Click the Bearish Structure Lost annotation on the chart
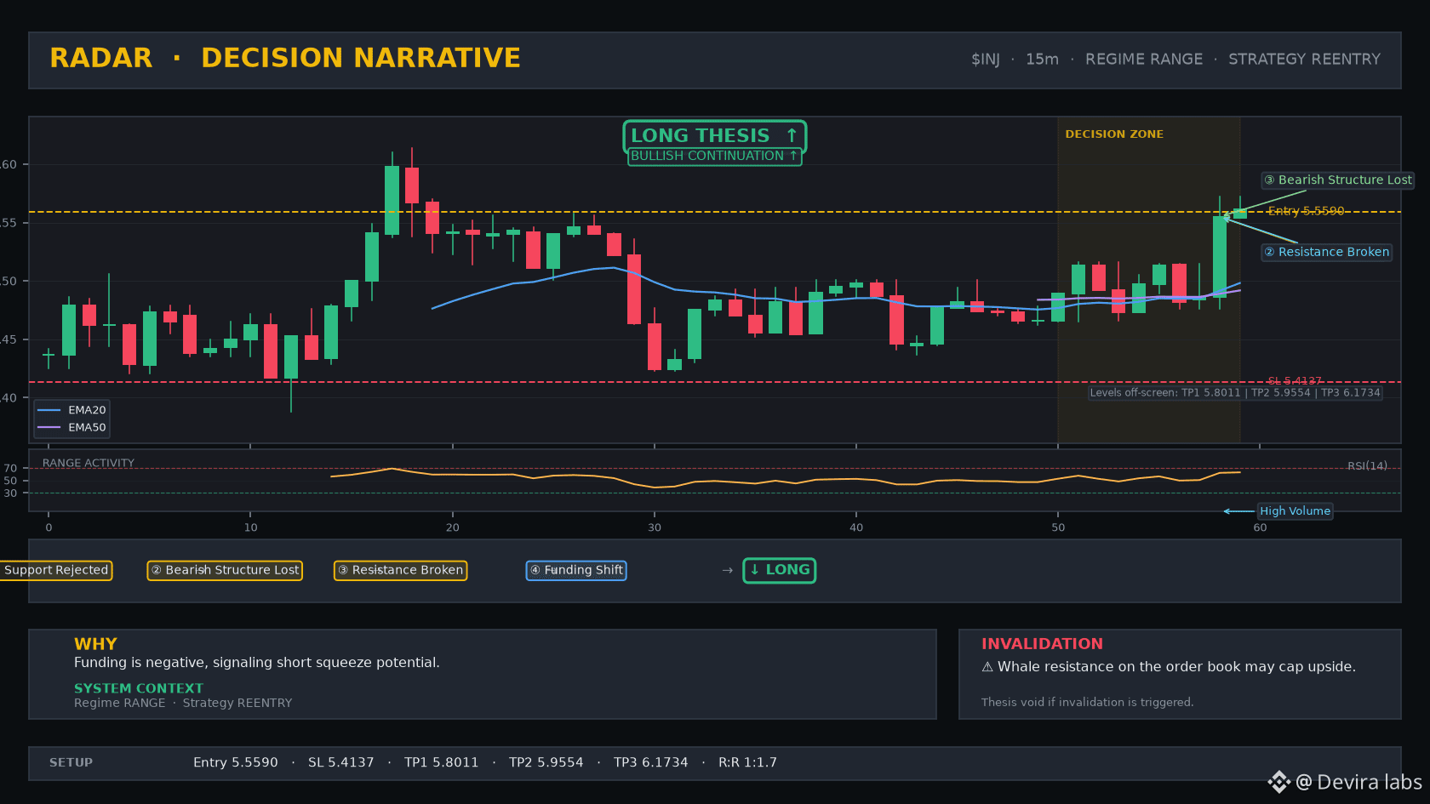This screenshot has height=804, width=1430. tap(1337, 180)
